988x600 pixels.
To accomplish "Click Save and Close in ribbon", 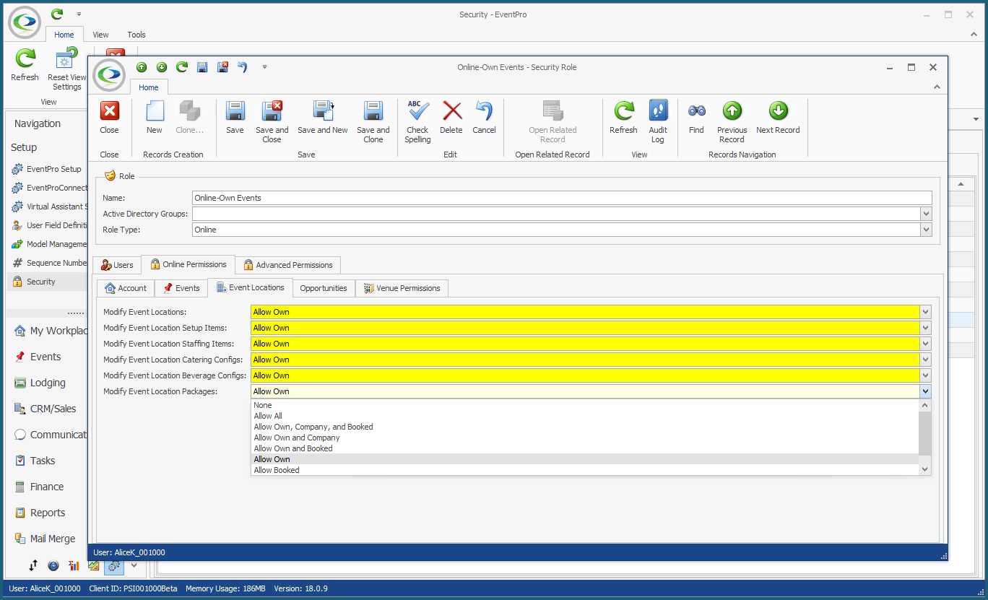I will click(x=272, y=121).
